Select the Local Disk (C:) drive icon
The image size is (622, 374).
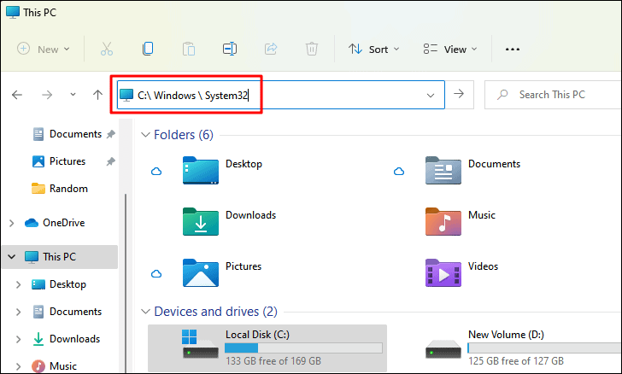pos(200,344)
